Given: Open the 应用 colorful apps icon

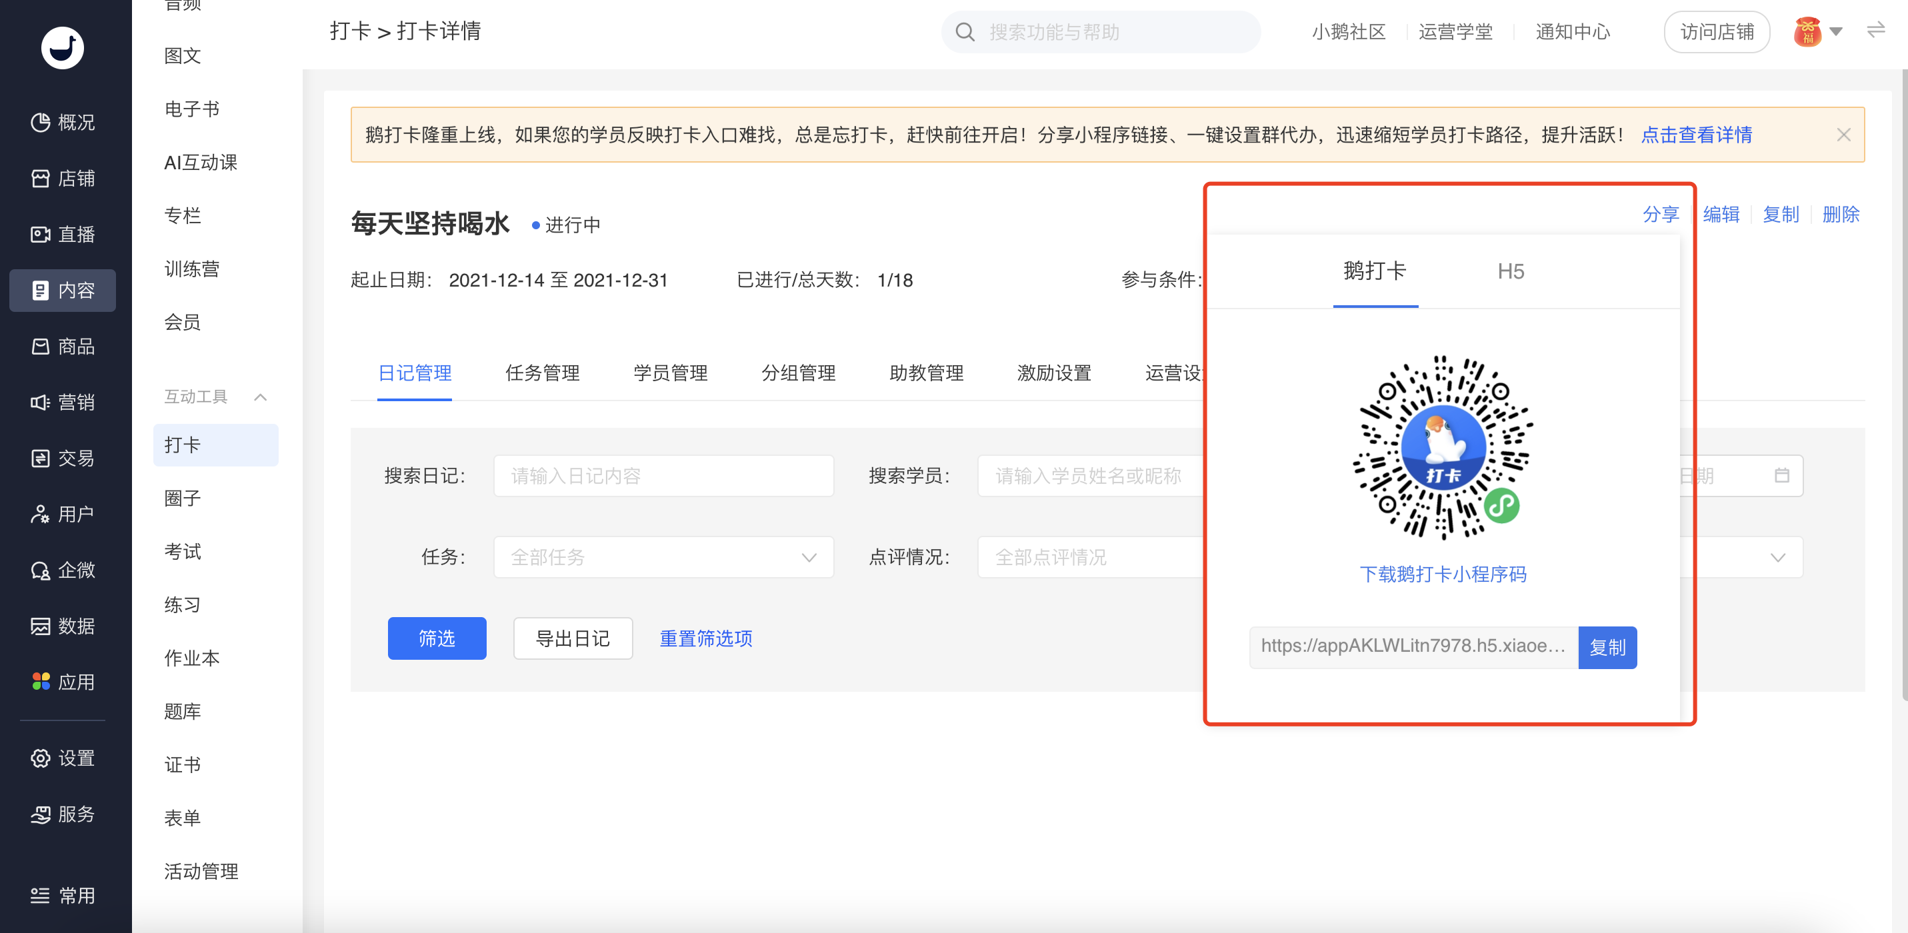Looking at the screenshot, I should (40, 682).
